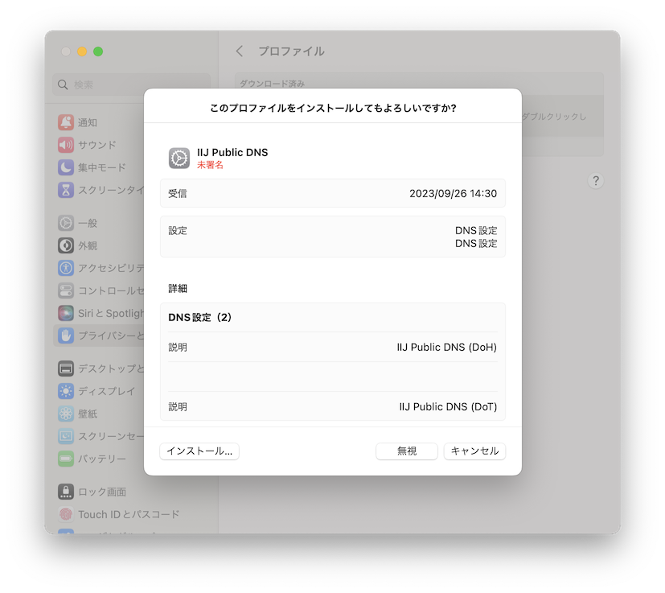Click the Notifications (通知) bell icon
The image size is (665, 593).
click(x=66, y=122)
